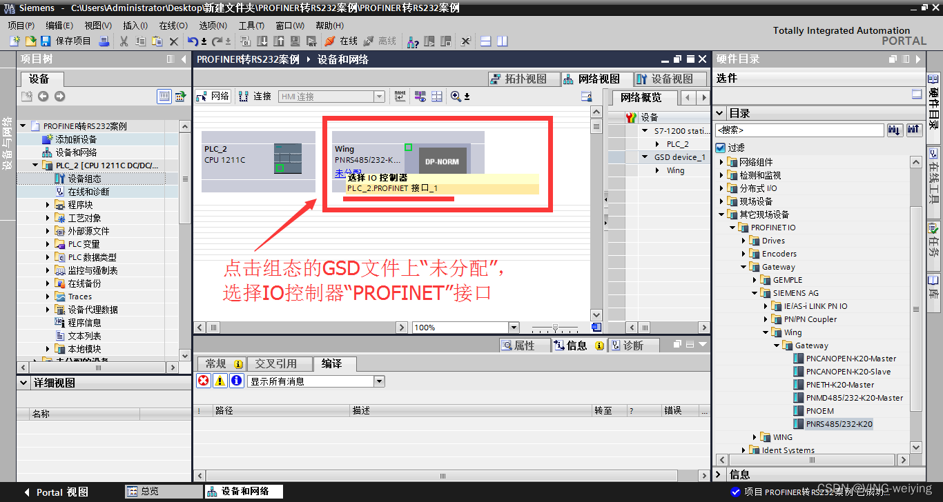943x502 pixels.
Task: Collapse the SIEMENS AG catalog folder
Action: [756, 293]
